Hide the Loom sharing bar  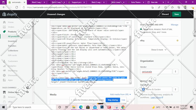click(123, 100)
